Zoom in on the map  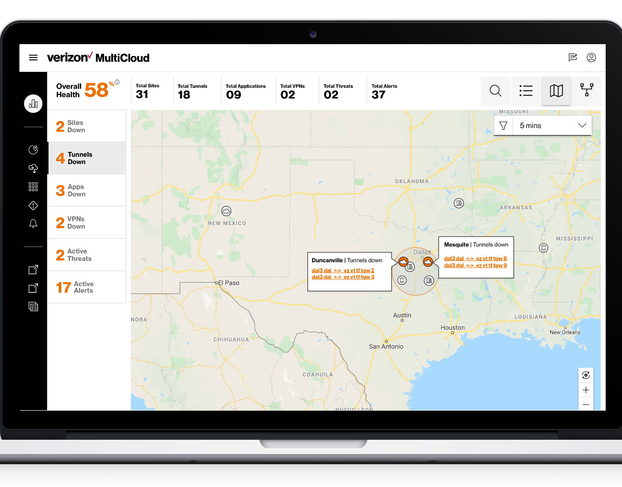click(x=586, y=390)
